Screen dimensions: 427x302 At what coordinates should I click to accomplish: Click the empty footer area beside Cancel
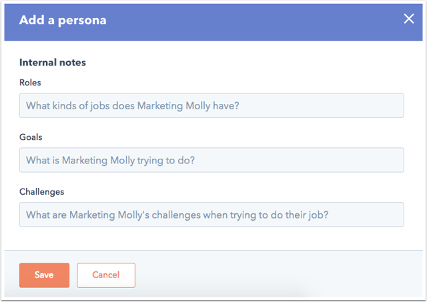[278, 275]
